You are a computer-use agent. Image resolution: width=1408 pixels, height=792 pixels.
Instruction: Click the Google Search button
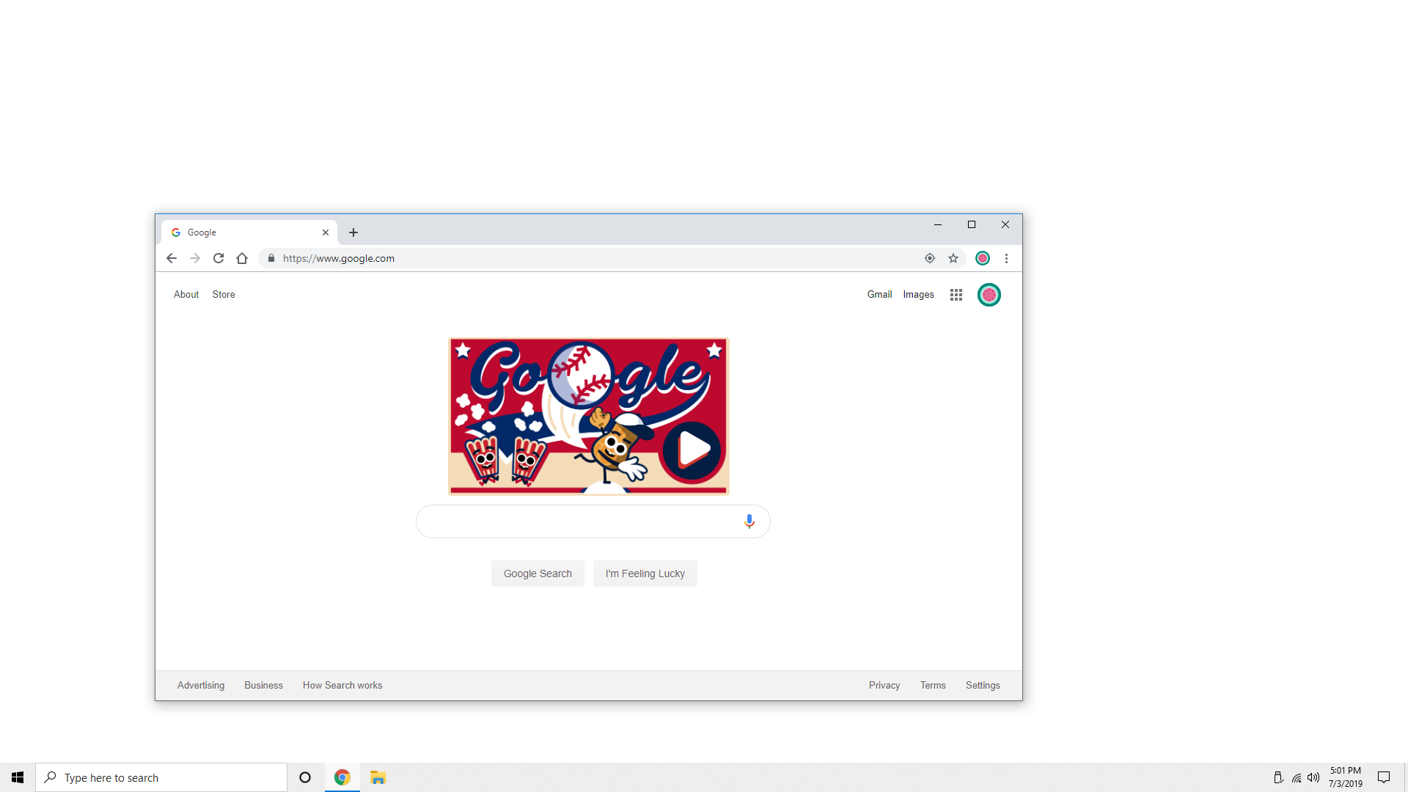click(x=537, y=573)
